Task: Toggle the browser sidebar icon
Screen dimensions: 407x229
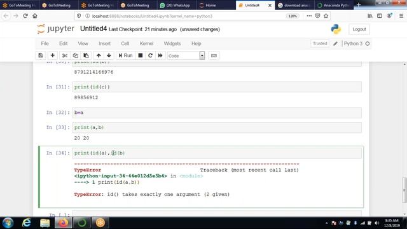Action: pos(380,16)
